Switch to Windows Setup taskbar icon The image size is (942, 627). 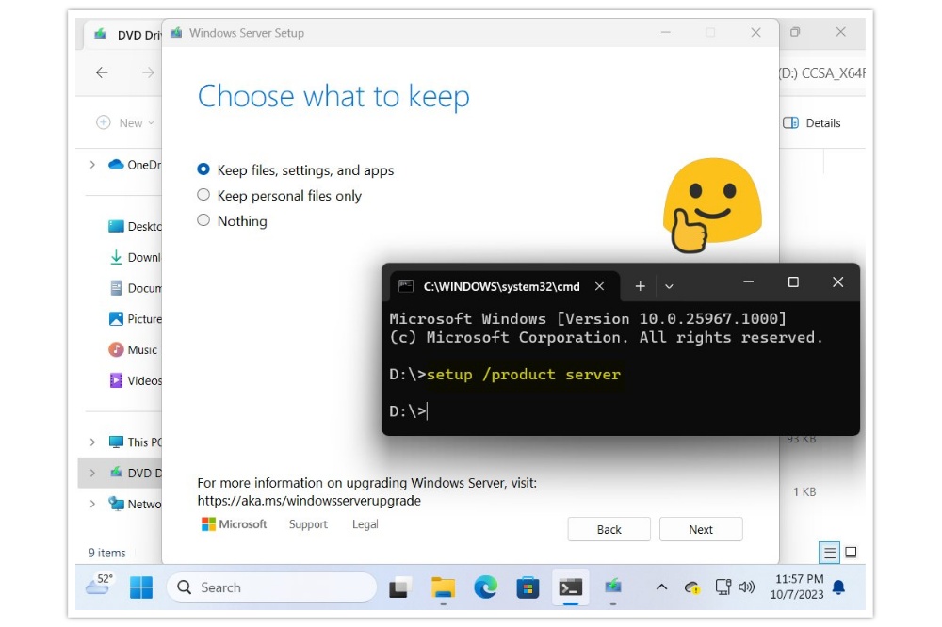pos(613,587)
